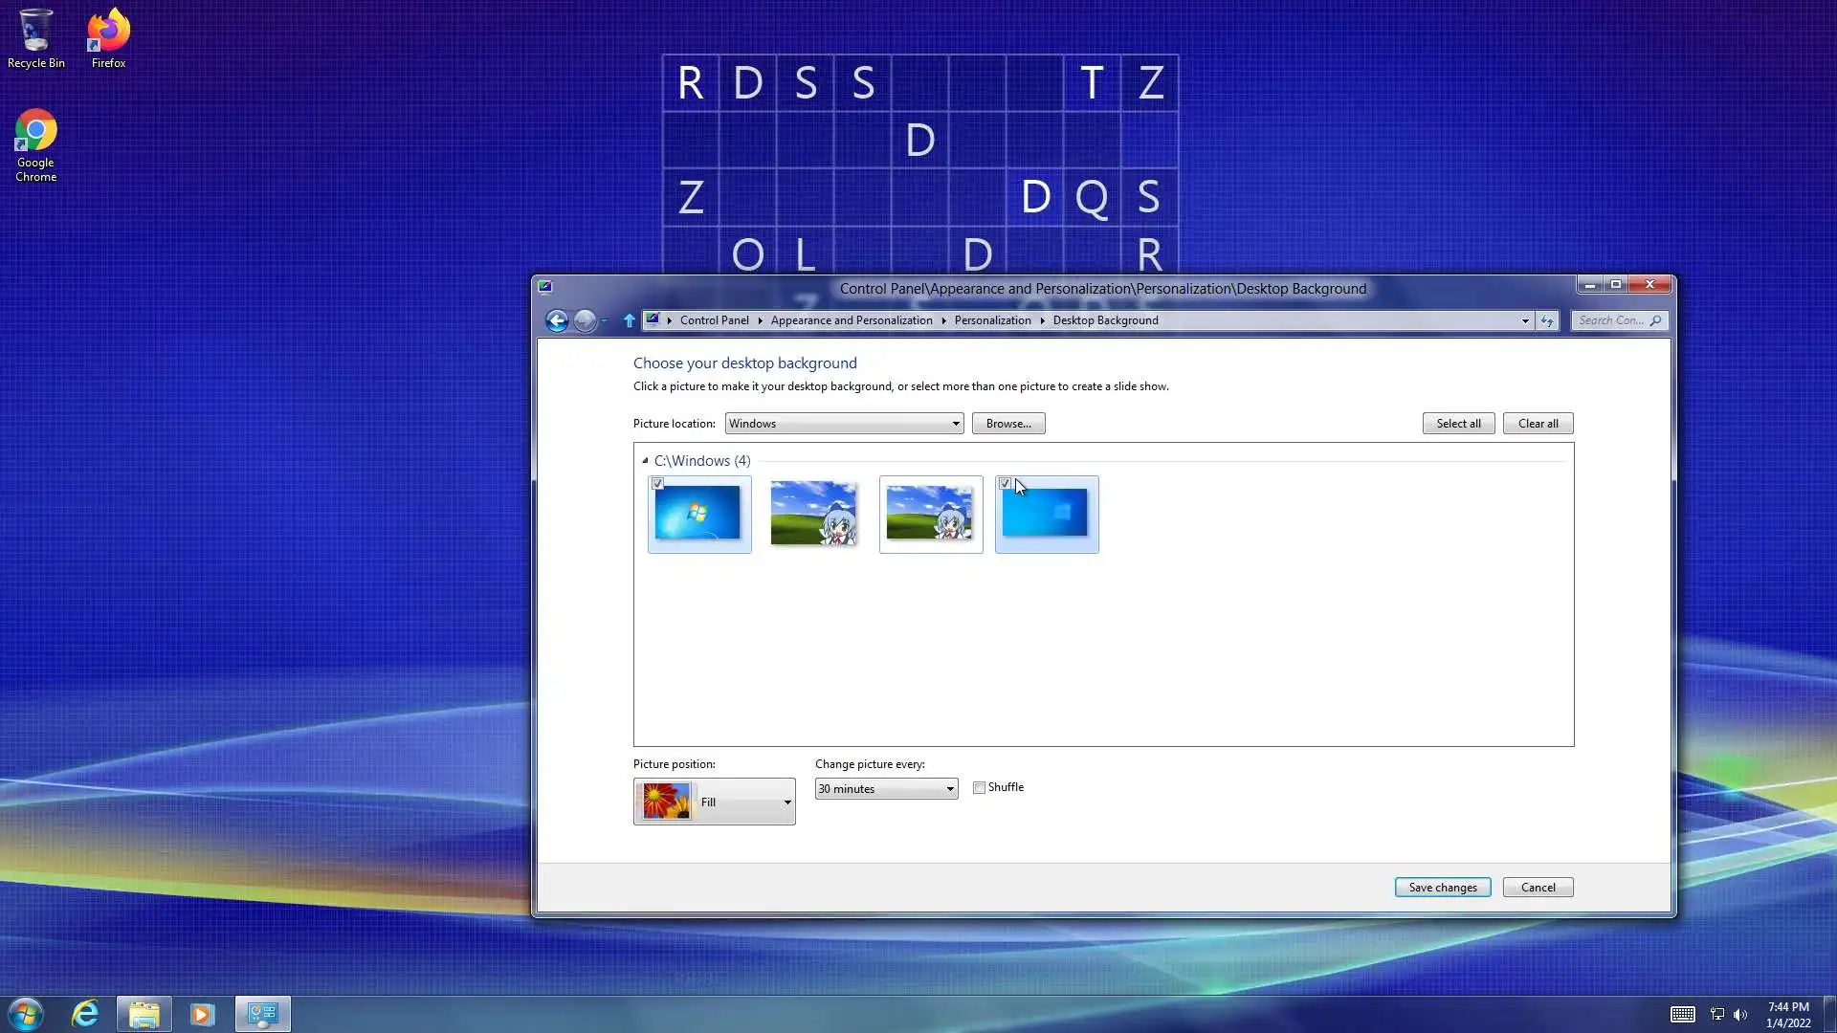Click the Browse... button

tap(1007, 424)
